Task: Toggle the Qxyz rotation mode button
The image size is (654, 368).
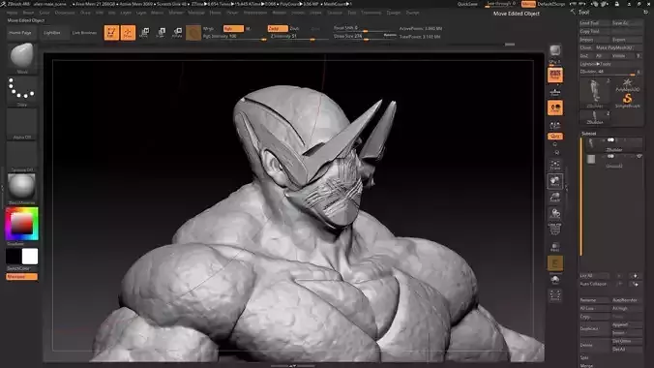Action: [554, 137]
